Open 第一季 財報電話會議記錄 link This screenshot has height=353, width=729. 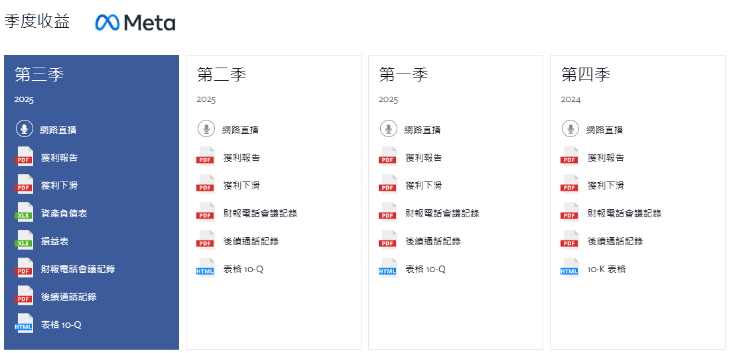coord(442,213)
